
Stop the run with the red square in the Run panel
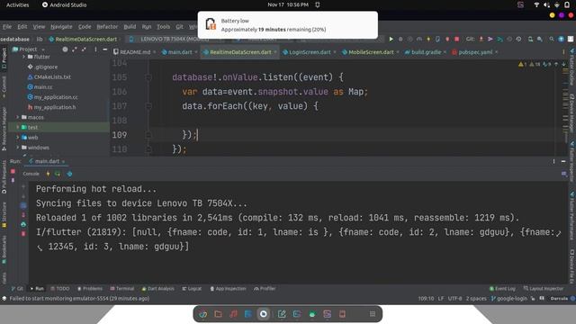click(13, 172)
